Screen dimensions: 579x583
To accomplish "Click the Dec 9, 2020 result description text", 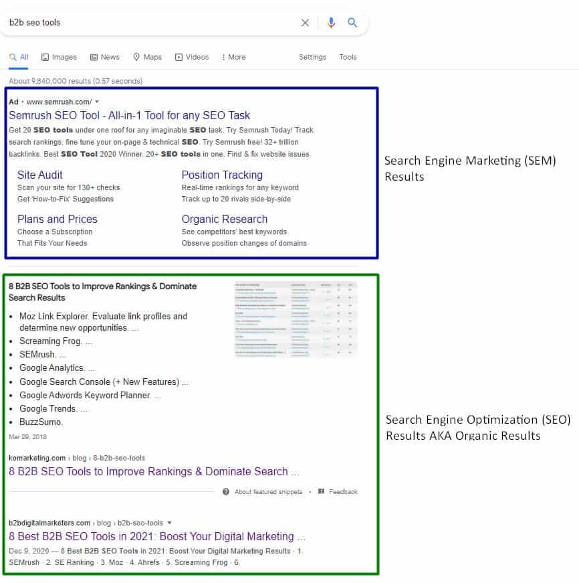I will coord(156,557).
